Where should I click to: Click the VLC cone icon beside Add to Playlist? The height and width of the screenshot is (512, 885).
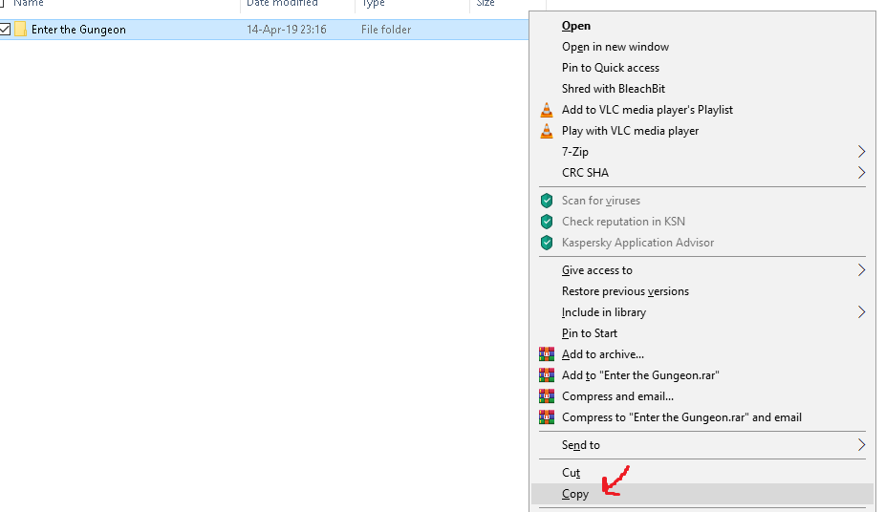coord(547,110)
